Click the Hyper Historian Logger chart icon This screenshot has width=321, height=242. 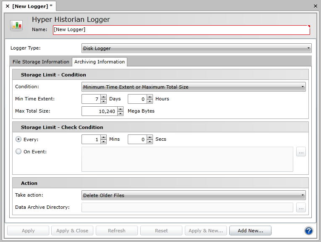click(16, 25)
